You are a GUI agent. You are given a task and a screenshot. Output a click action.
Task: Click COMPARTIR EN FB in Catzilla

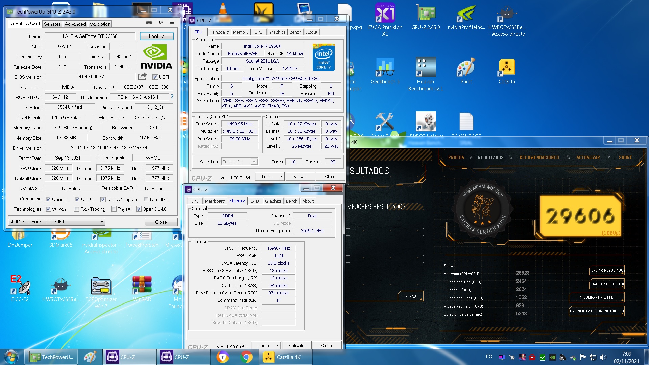[597, 297]
